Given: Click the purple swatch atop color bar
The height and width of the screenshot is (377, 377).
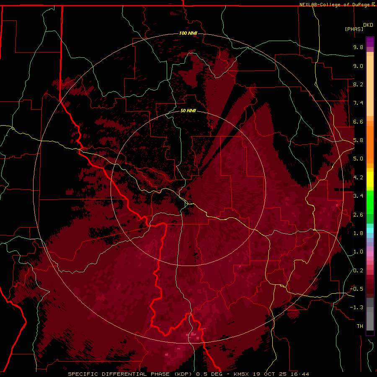Looking at the screenshot, I should point(370,42).
